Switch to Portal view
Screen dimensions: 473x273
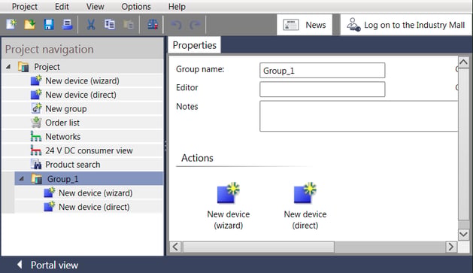(x=48, y=265)
